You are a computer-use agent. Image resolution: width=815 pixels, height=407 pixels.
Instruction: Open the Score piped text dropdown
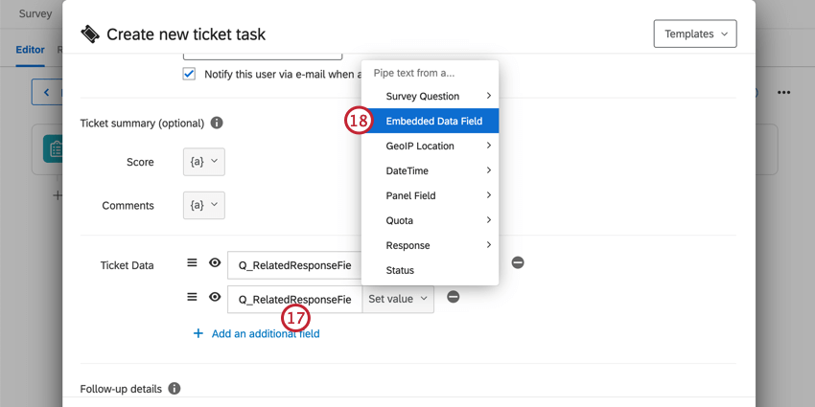203,162
